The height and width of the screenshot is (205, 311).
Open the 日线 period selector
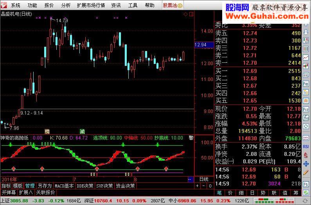(204, 179)
